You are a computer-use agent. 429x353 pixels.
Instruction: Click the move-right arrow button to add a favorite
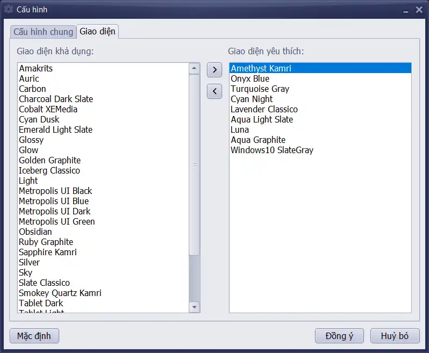coord(214,70)
